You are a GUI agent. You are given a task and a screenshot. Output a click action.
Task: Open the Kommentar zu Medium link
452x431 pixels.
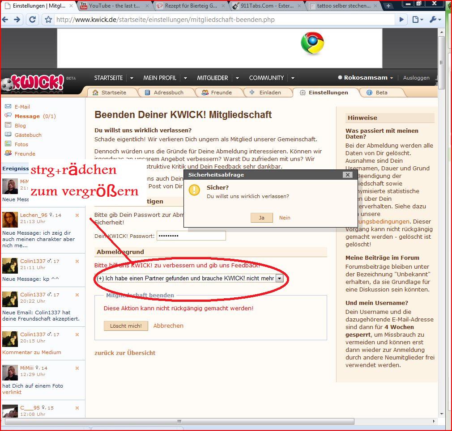click(32, 352)
